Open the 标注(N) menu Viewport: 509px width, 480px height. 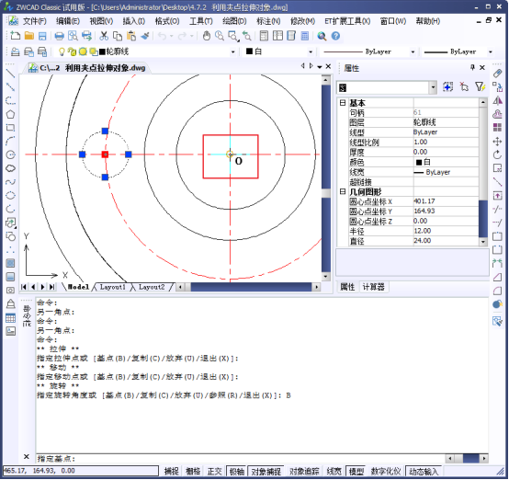pos(268,21)
